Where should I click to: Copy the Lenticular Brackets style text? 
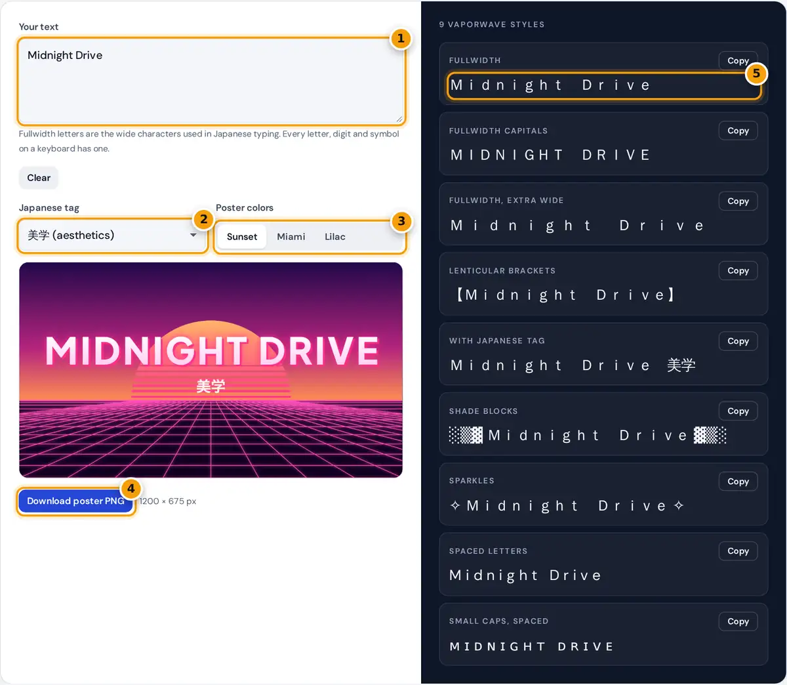coord(738,270)
